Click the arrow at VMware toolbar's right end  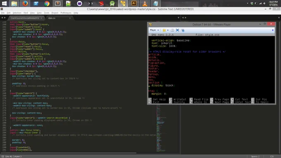(x=273, y=30)
